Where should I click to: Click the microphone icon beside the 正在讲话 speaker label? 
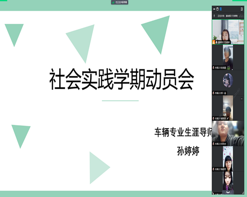[214, 16]
